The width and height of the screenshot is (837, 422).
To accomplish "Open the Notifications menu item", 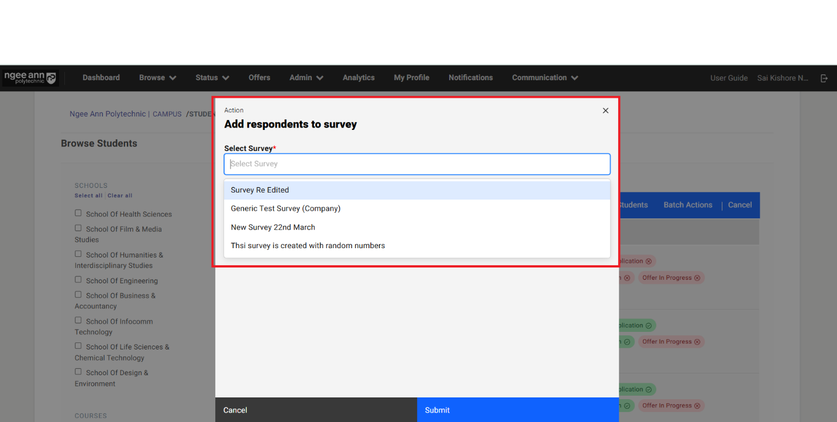I will tap(470, 78).
